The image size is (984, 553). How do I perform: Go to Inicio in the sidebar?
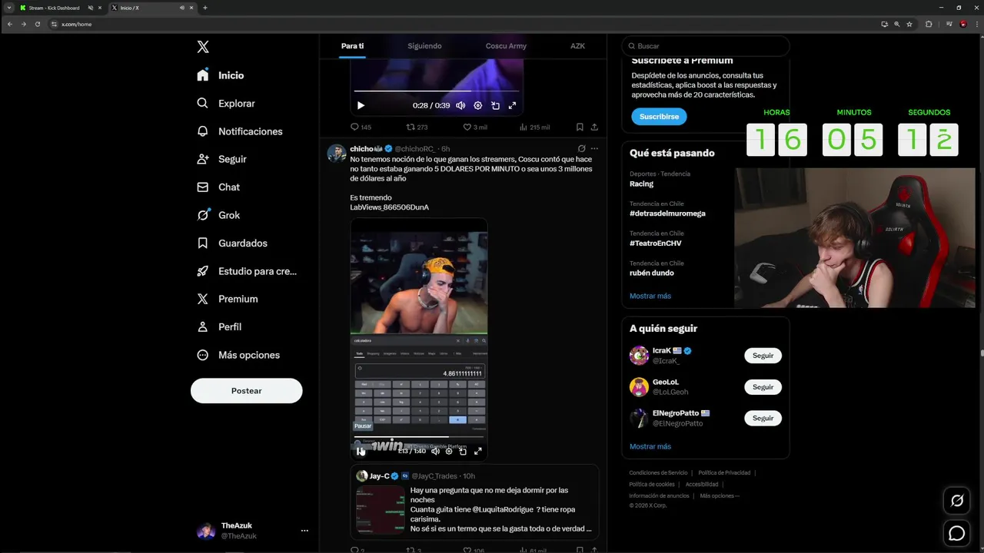221,75
